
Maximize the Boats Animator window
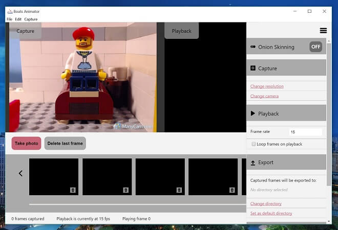click(309, 11)
